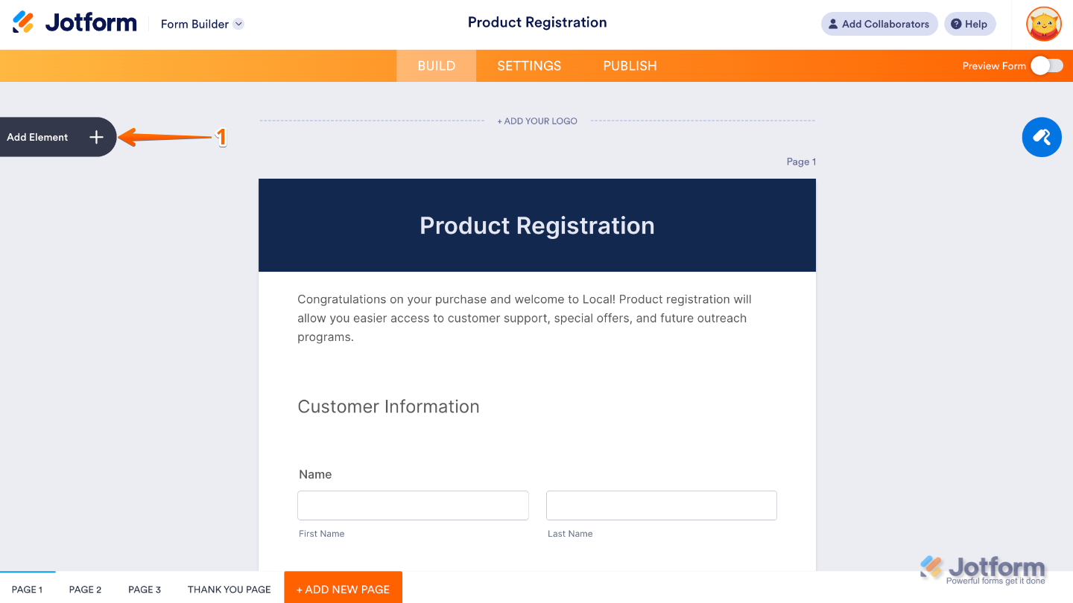This screenshot has width=1073, height=603.
Task: Open the Form Designer paint roller icon
Action: click(1041, 137)
